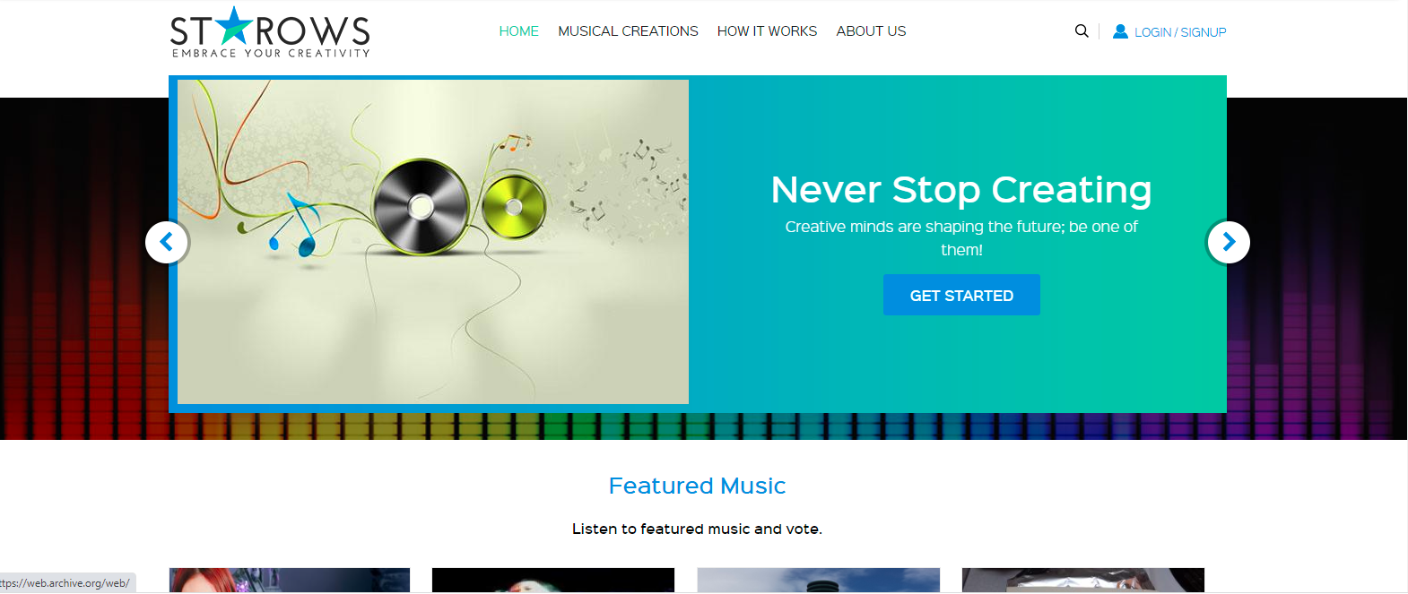The image size is (1408, 594).
Task: Open first featured music thumbnail
Action: (290, 580)
